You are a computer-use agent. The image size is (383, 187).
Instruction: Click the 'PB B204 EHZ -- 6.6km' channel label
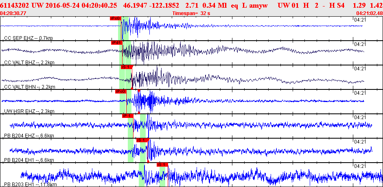pyautogui.click(x=29, y=135)
